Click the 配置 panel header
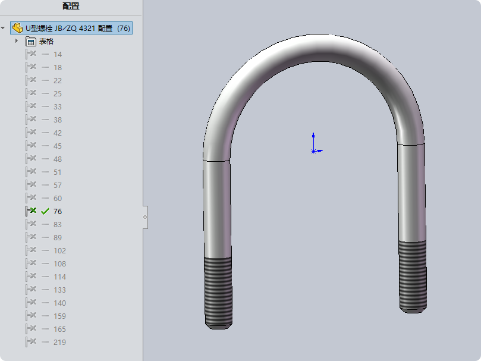The height and width of the screenshot is (361, 481). click(71, 6)
